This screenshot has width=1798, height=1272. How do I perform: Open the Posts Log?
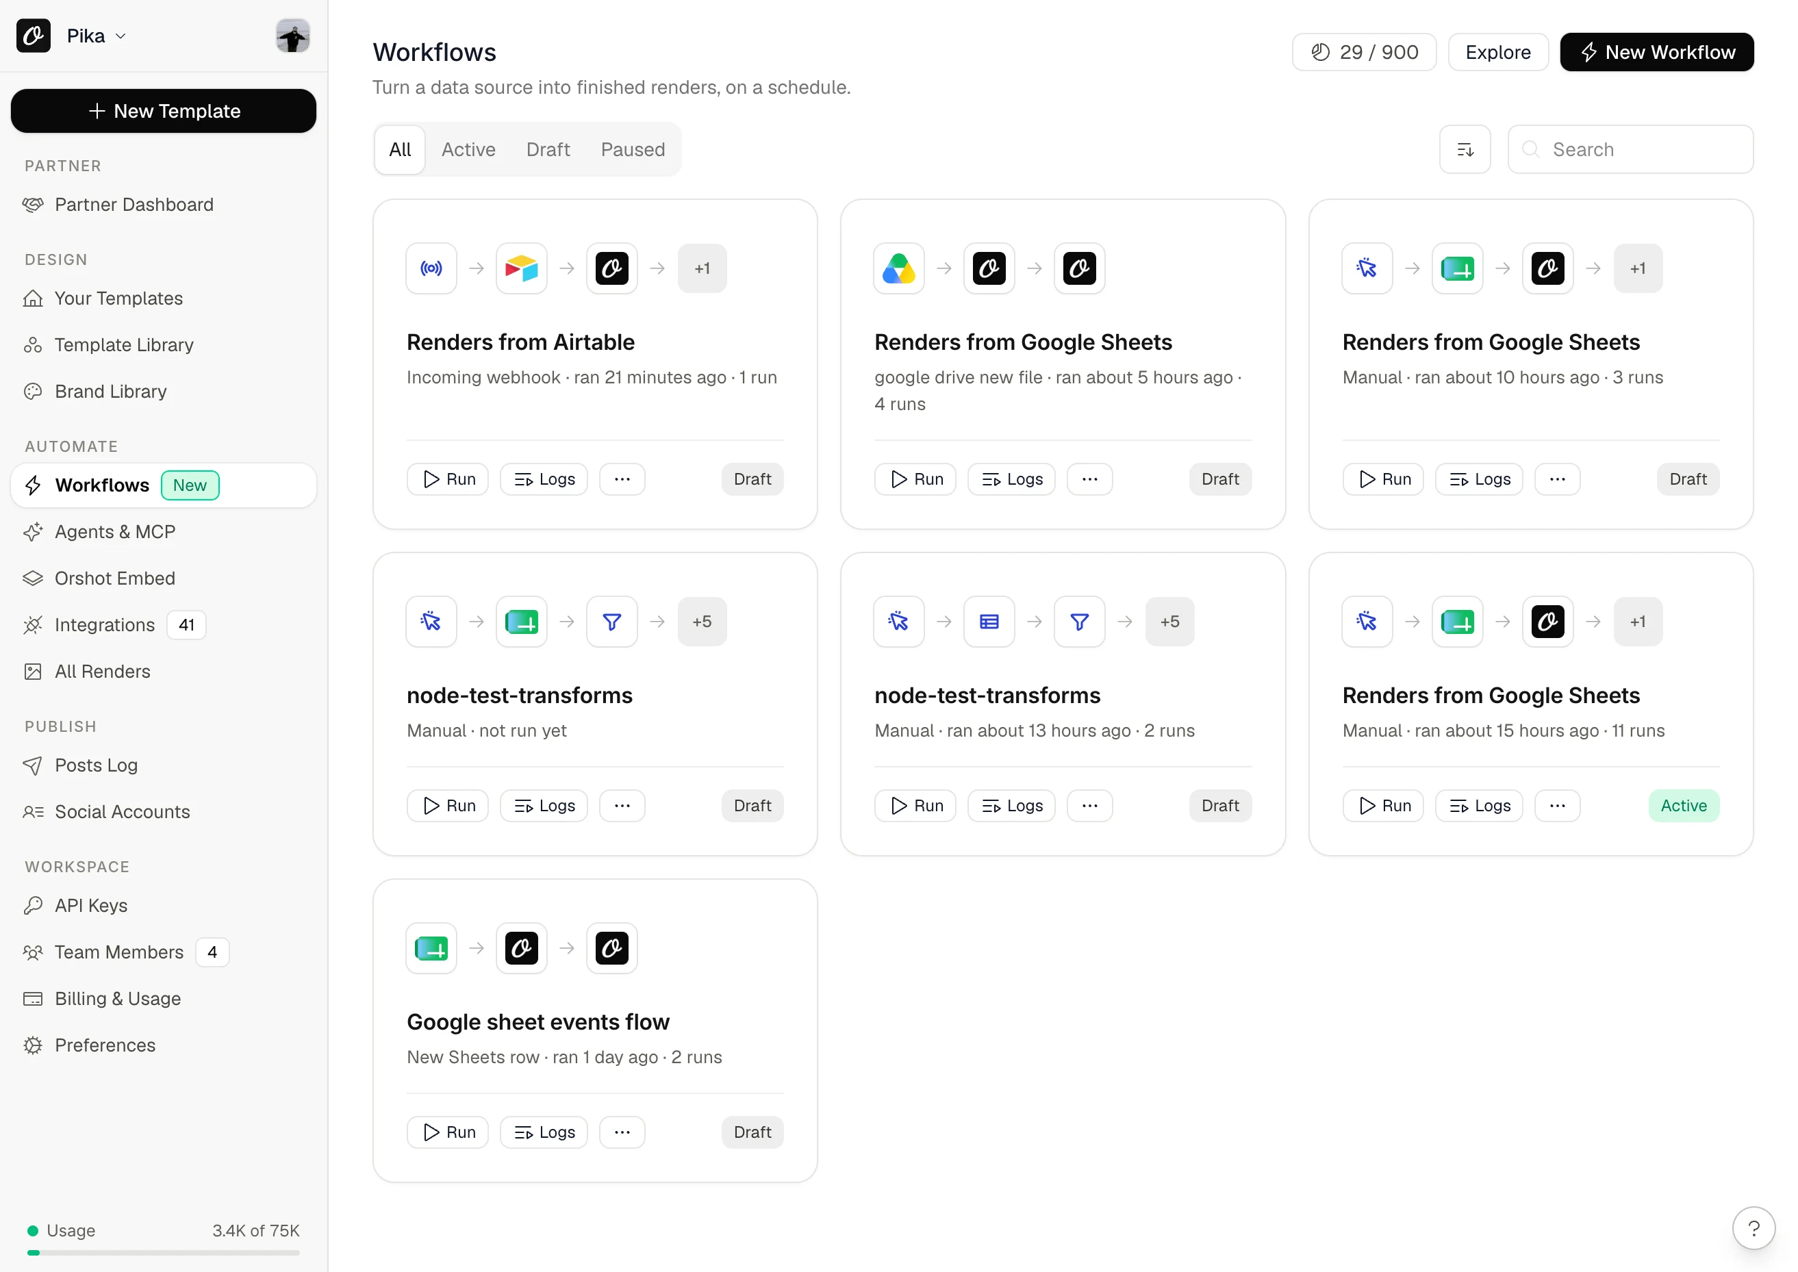pos(164,765)
